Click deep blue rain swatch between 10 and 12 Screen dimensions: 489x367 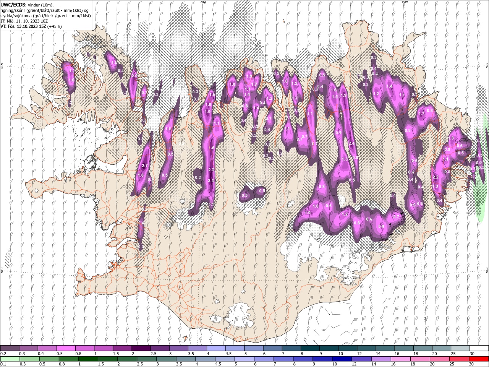[342, 359]
